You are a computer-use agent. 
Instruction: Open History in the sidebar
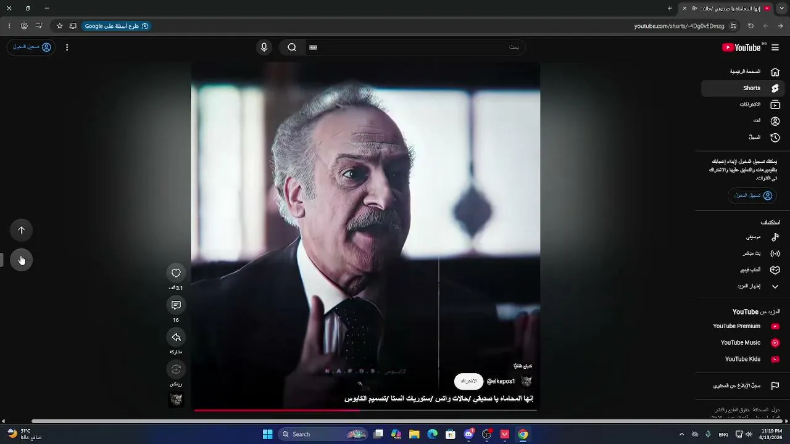(743, 137)
